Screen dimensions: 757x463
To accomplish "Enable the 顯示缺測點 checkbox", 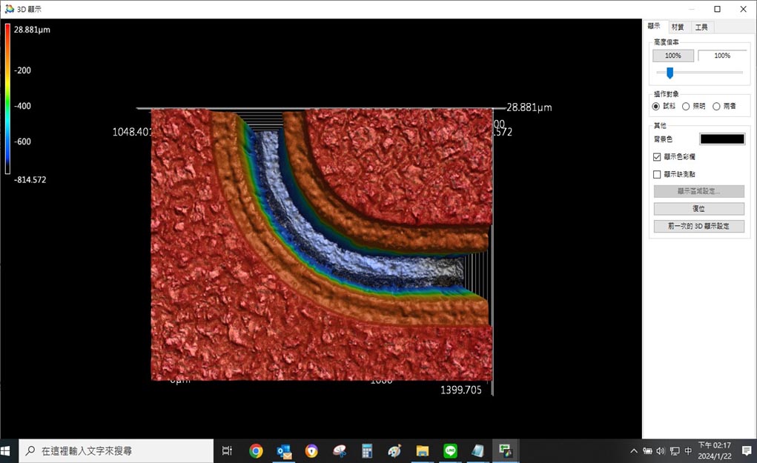I will pos(657,175).
